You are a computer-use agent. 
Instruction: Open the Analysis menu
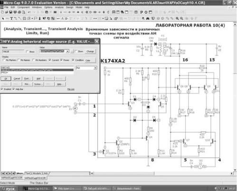tap(59, 7)
